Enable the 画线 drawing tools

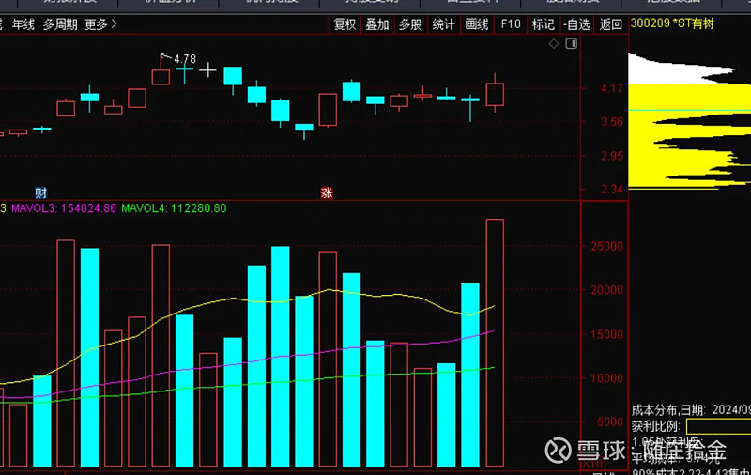pyautogui.click(x=477, y=24)
